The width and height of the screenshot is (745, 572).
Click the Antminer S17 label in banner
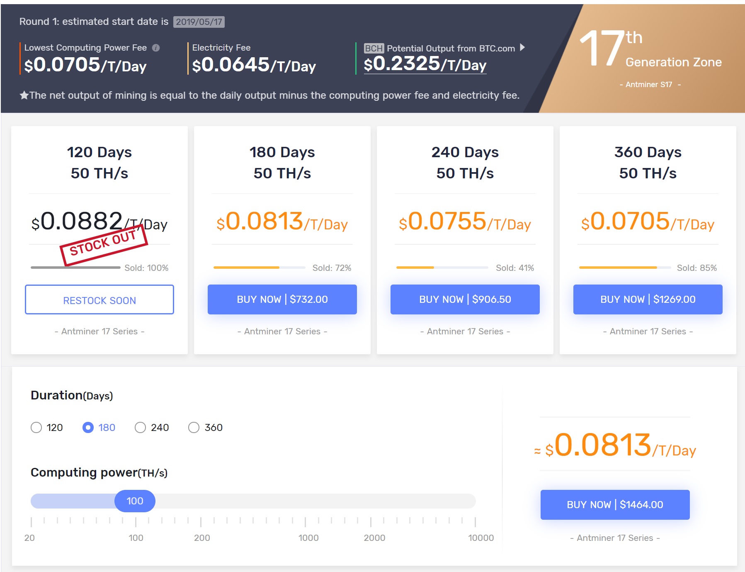[649, 85]
